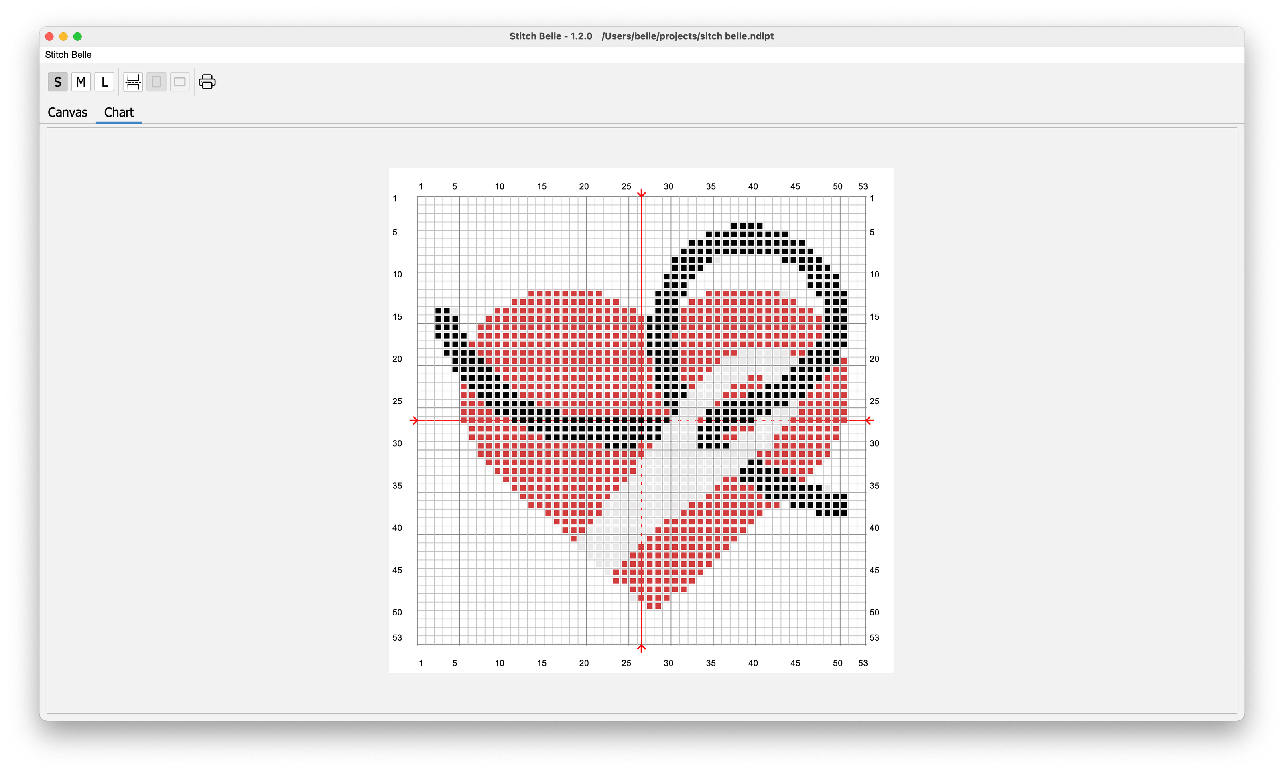Select the large (L) chart size

click(x=104, y=82)
